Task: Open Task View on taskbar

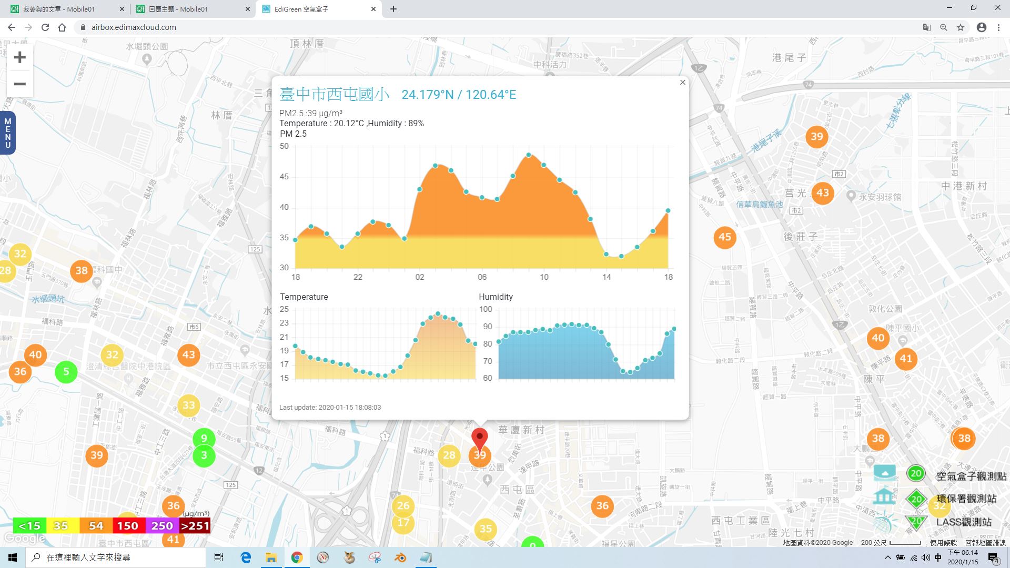Action: (219, 557)
